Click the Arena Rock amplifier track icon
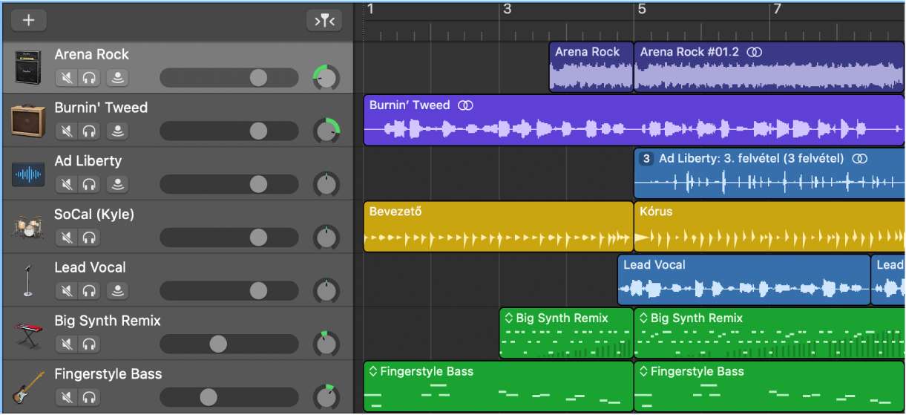Viewport: 906px width, 415px height. (x=27, y=68)
